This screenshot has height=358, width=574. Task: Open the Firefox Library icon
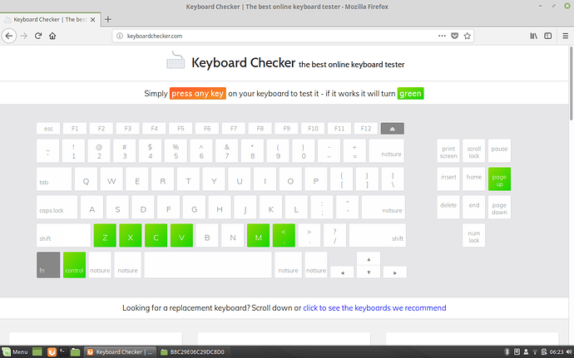[x=534, y=36]
